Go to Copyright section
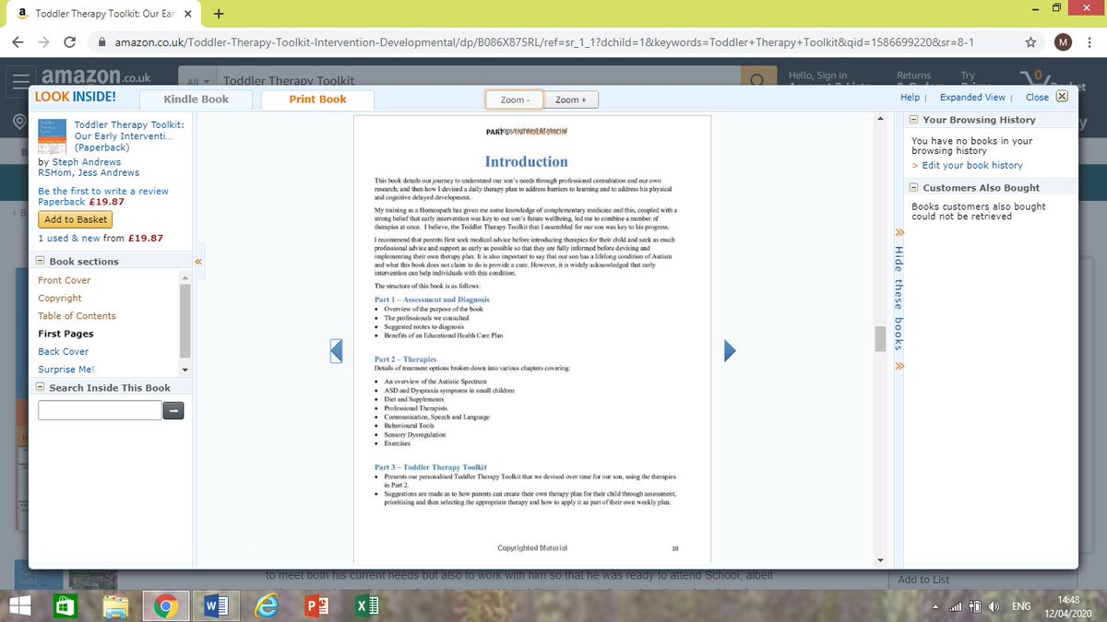This screenshot has width=1107, height=622. click(60, 298)
